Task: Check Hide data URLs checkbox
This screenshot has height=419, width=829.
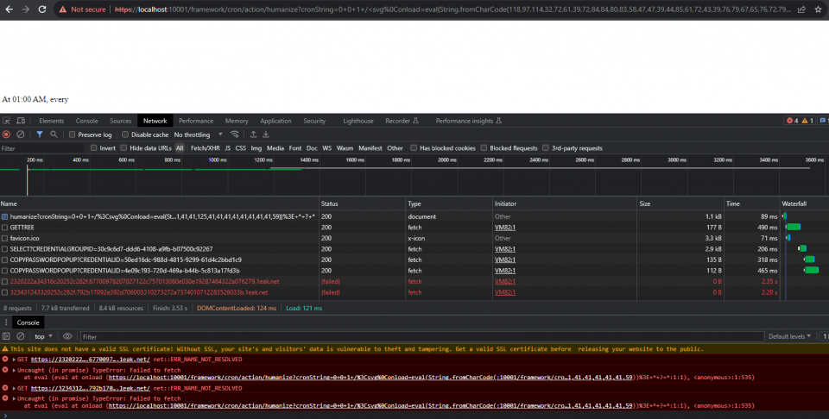Action: pyautogui.click(x=123, y=148)
